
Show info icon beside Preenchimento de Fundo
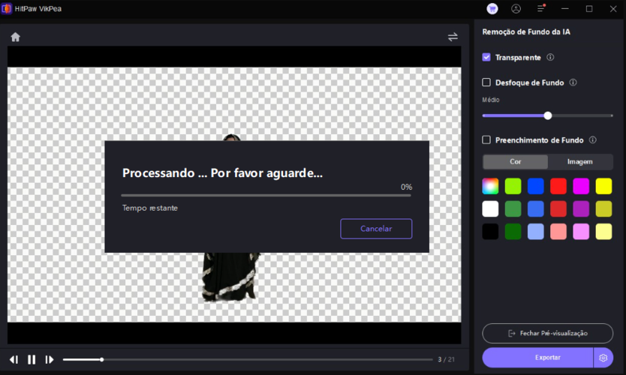[x=593, y=139]
